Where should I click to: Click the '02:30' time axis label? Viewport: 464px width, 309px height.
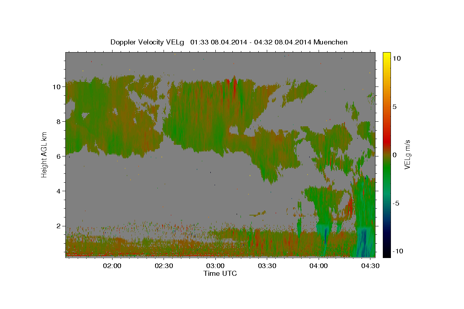pos(164,266)
